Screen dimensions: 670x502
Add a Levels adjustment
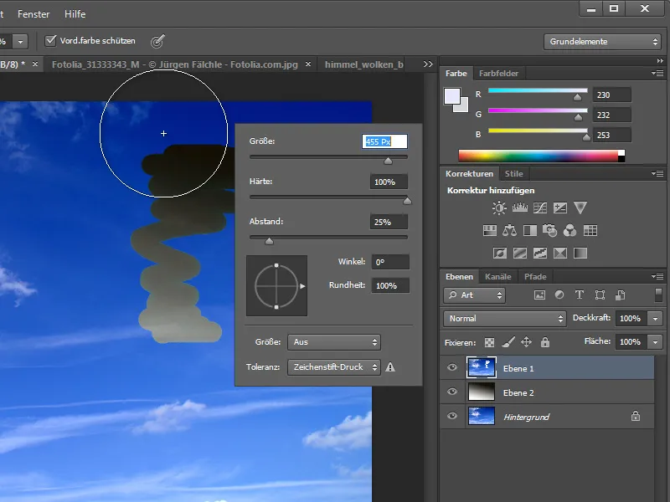tap(519, 207)
